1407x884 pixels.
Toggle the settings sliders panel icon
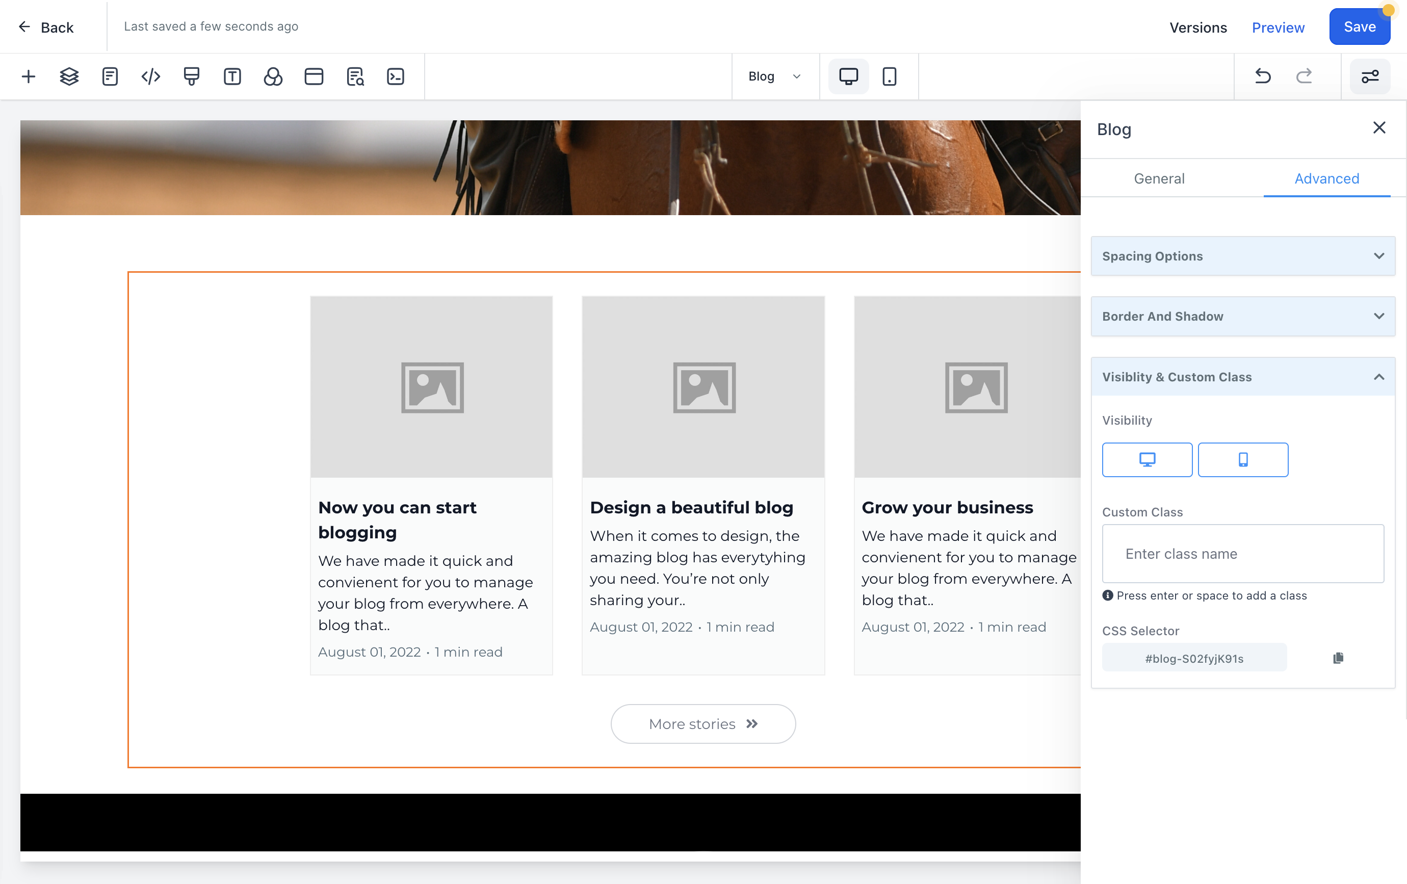(x=1370, y=76)
